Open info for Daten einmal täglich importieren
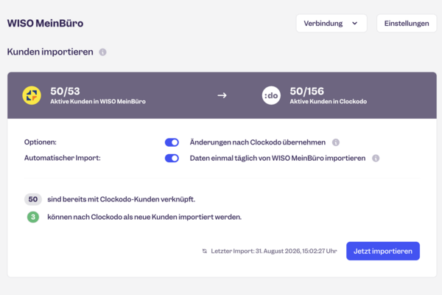The width and height of the screenshot is (442, 295). 376,158
